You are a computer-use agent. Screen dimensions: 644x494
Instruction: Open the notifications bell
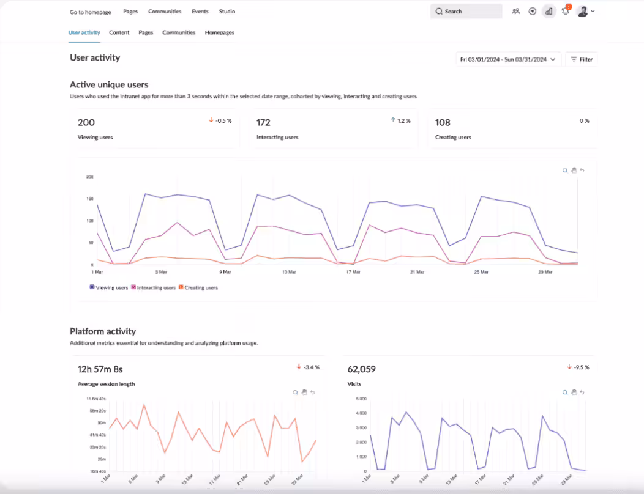[x=566, y=11]
